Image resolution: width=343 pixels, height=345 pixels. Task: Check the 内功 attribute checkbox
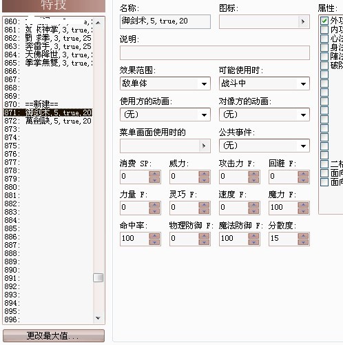324,30
